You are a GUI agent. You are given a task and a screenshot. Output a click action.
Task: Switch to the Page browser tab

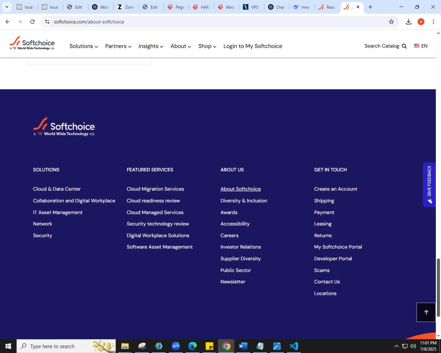click(x=176, y=7)
